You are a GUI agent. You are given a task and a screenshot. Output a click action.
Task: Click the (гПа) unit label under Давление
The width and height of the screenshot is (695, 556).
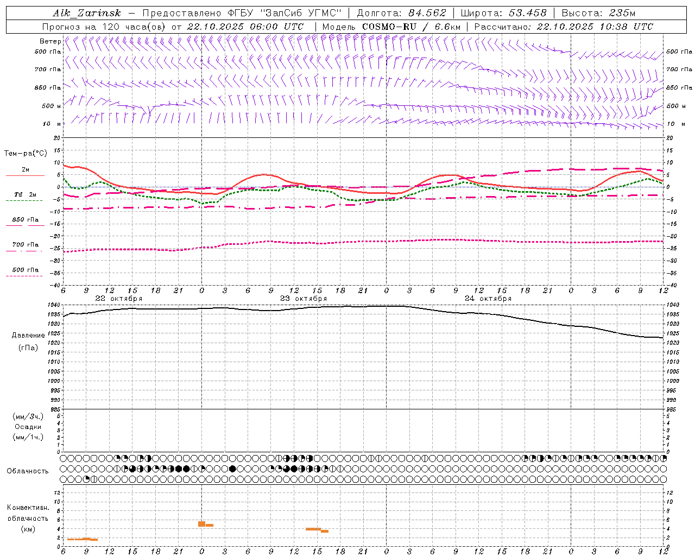tap(28, 347)
